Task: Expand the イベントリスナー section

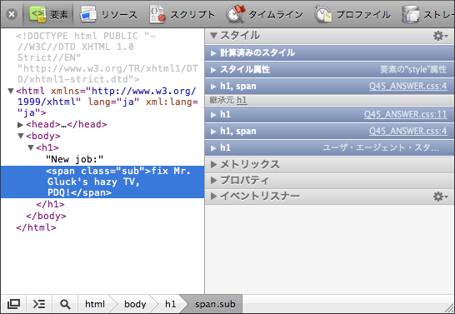Action: point(213,197)
